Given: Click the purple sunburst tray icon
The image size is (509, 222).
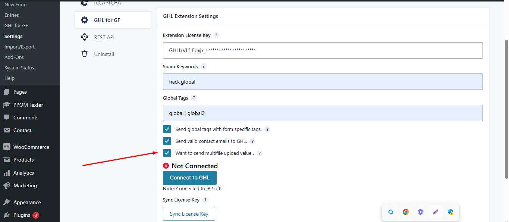Looking at the screenshot, I should [421, 212].
